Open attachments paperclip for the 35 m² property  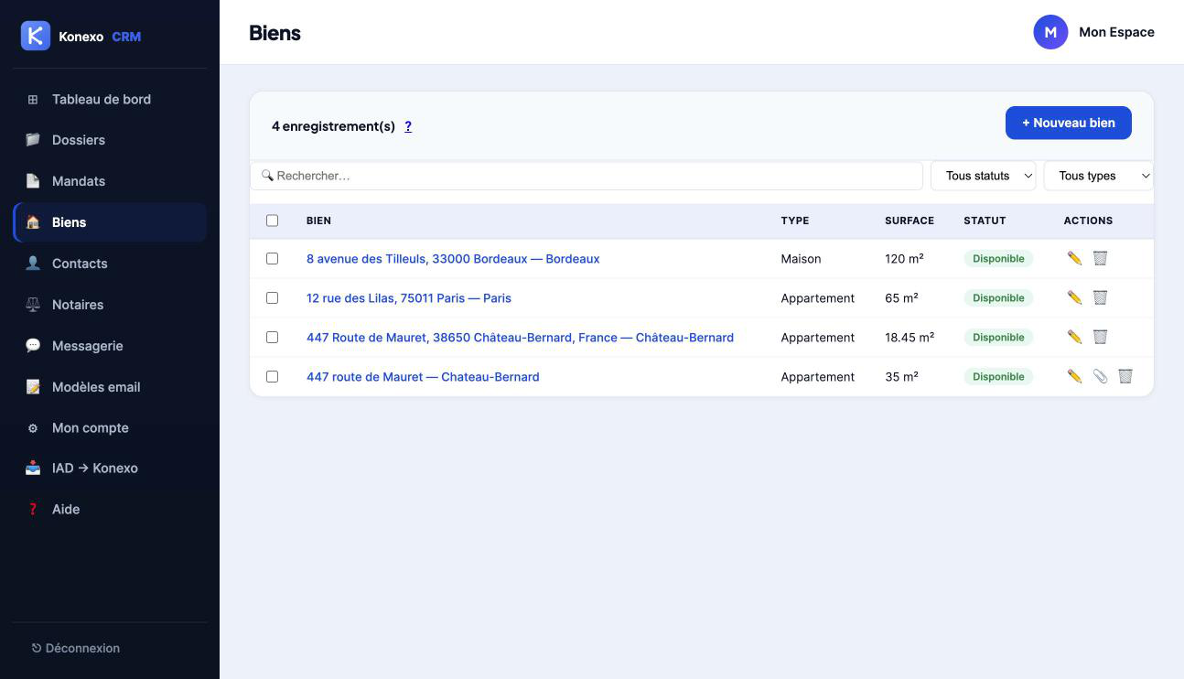[1100, 377]
